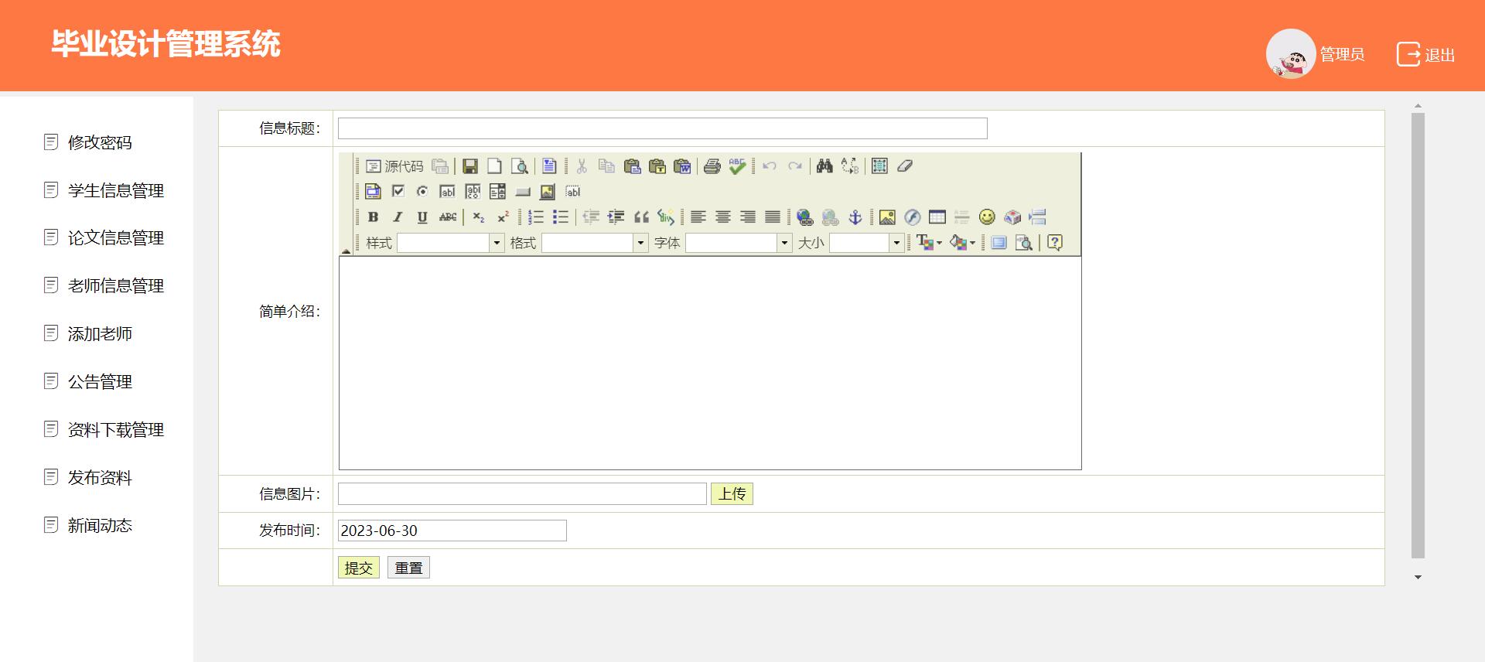
Task: Insert a text field icon
Action: pos(447,192)
